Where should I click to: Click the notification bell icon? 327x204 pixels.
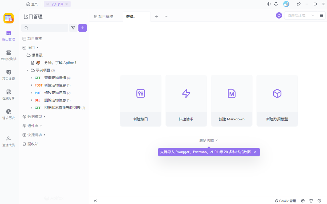point(276,4)
